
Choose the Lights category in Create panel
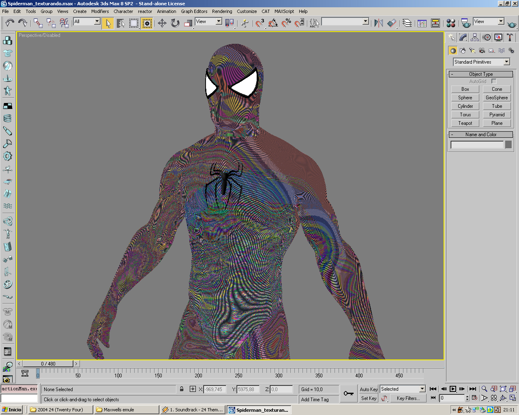(472, 51)
